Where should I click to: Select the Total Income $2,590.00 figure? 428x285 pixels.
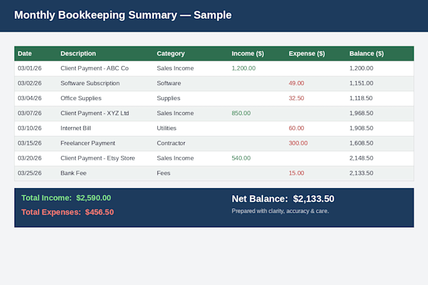[66, 198]
